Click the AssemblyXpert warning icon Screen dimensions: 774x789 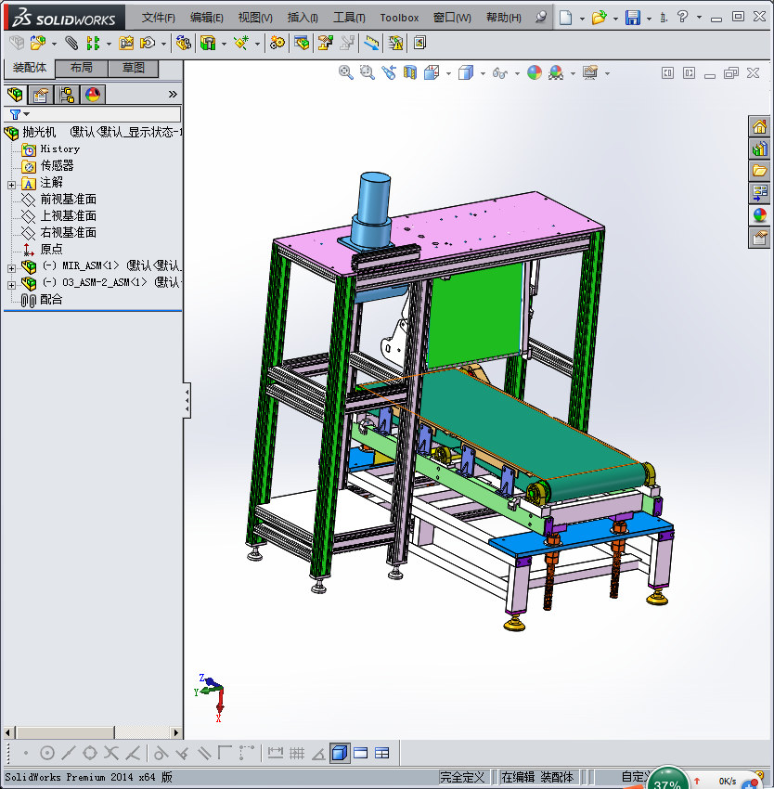[396, 43]
